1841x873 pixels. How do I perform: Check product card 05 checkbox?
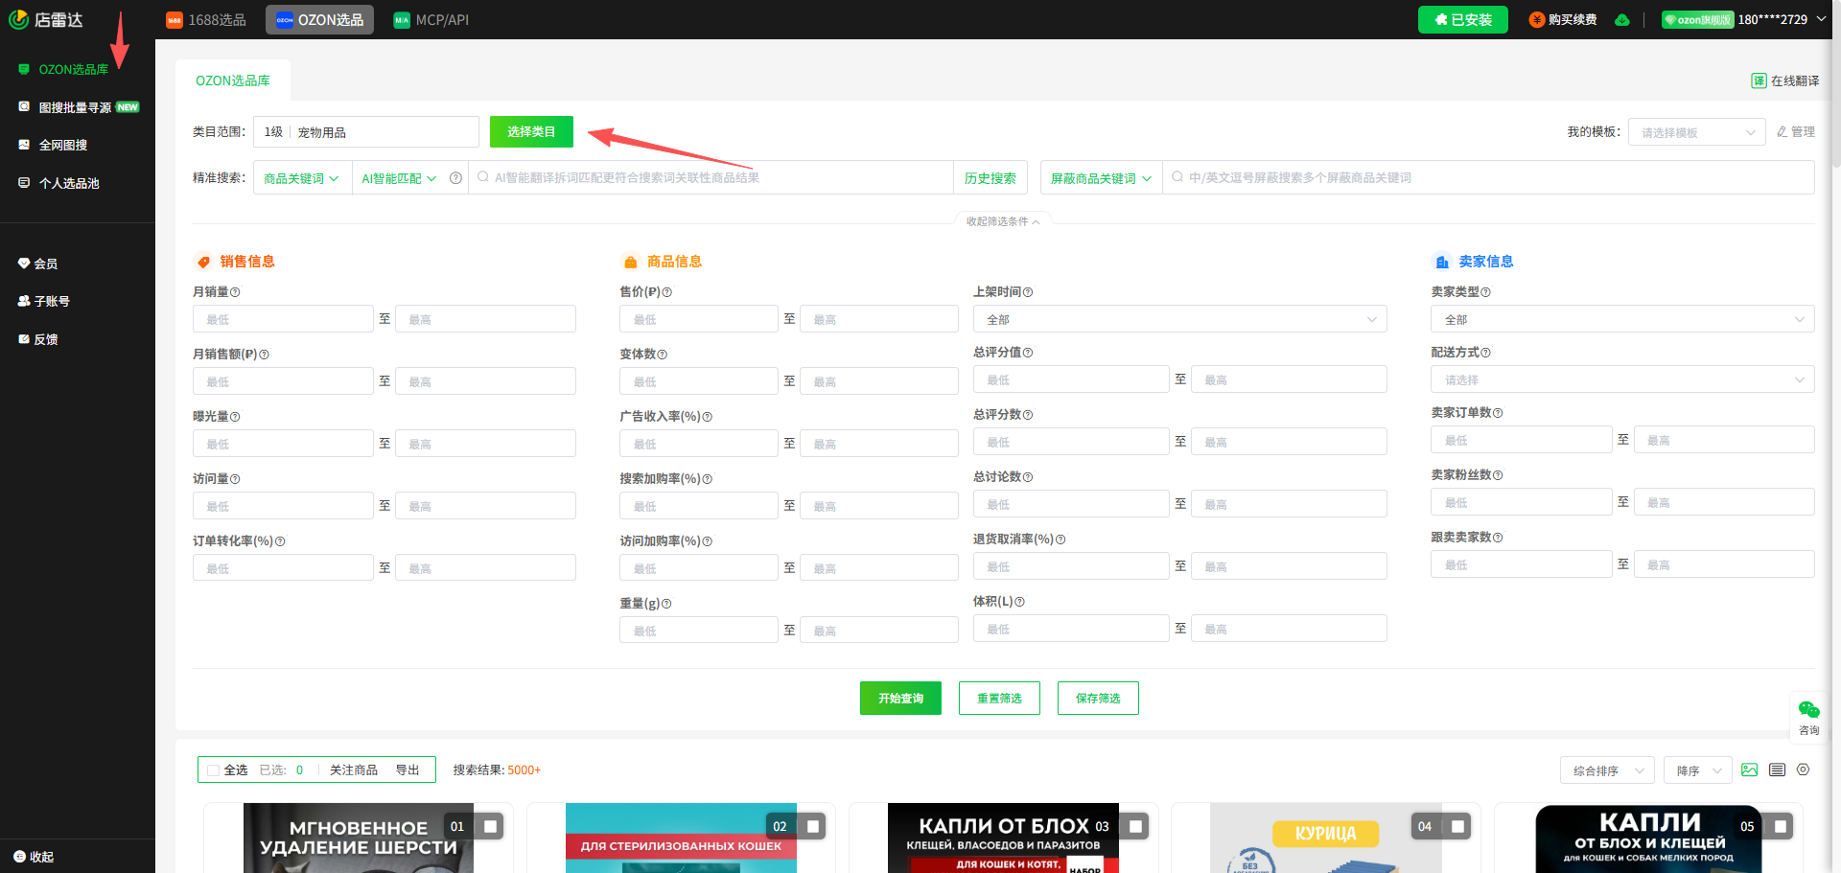[1780, 826]
